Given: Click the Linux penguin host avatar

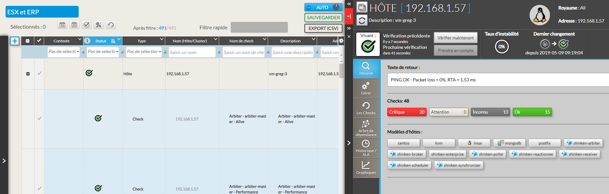Looking at the screenshot, I should click(539, 15).
